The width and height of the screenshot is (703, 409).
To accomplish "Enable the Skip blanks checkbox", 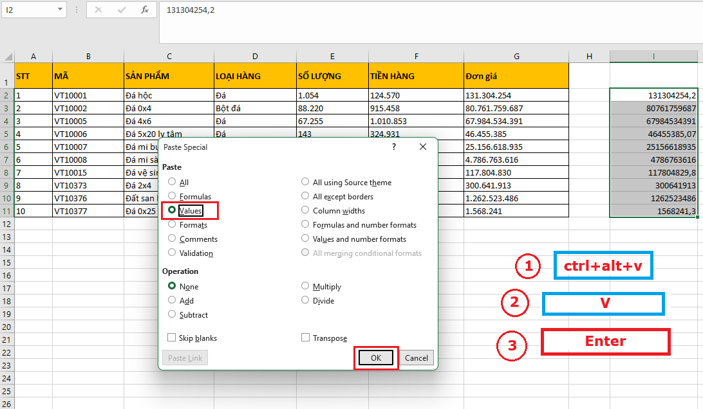I will (171, 338).
